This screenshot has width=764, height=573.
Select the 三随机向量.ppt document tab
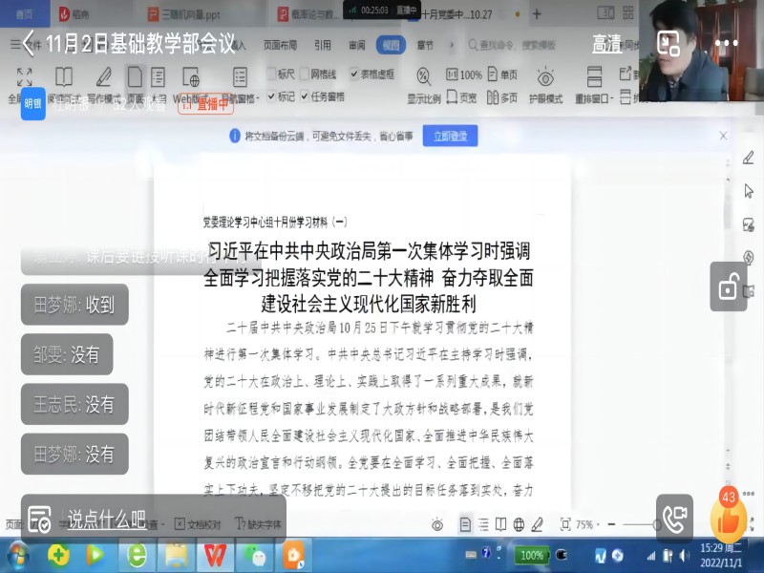184,14
